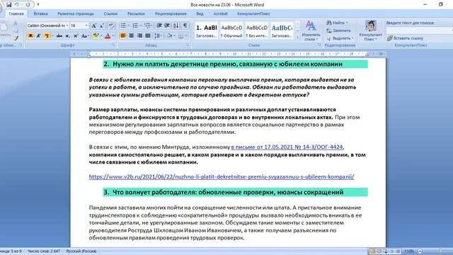453x255 pixels.
Task: Apply subscript formatting
Action: tap(67, 36)
